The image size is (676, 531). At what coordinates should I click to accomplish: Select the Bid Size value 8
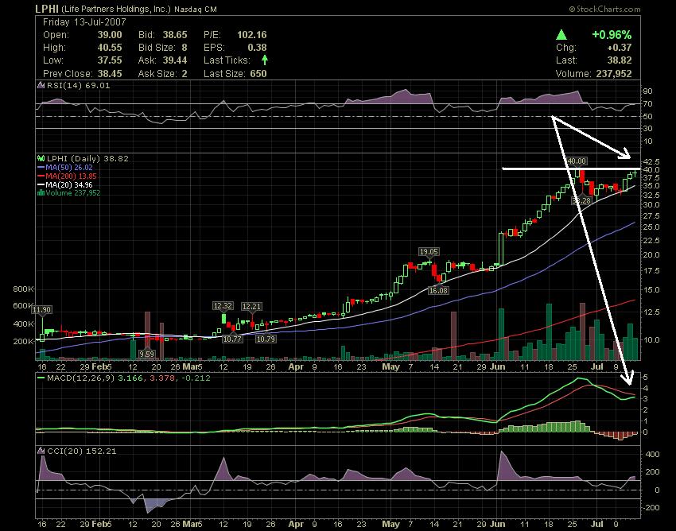click(x=185, y=48)
